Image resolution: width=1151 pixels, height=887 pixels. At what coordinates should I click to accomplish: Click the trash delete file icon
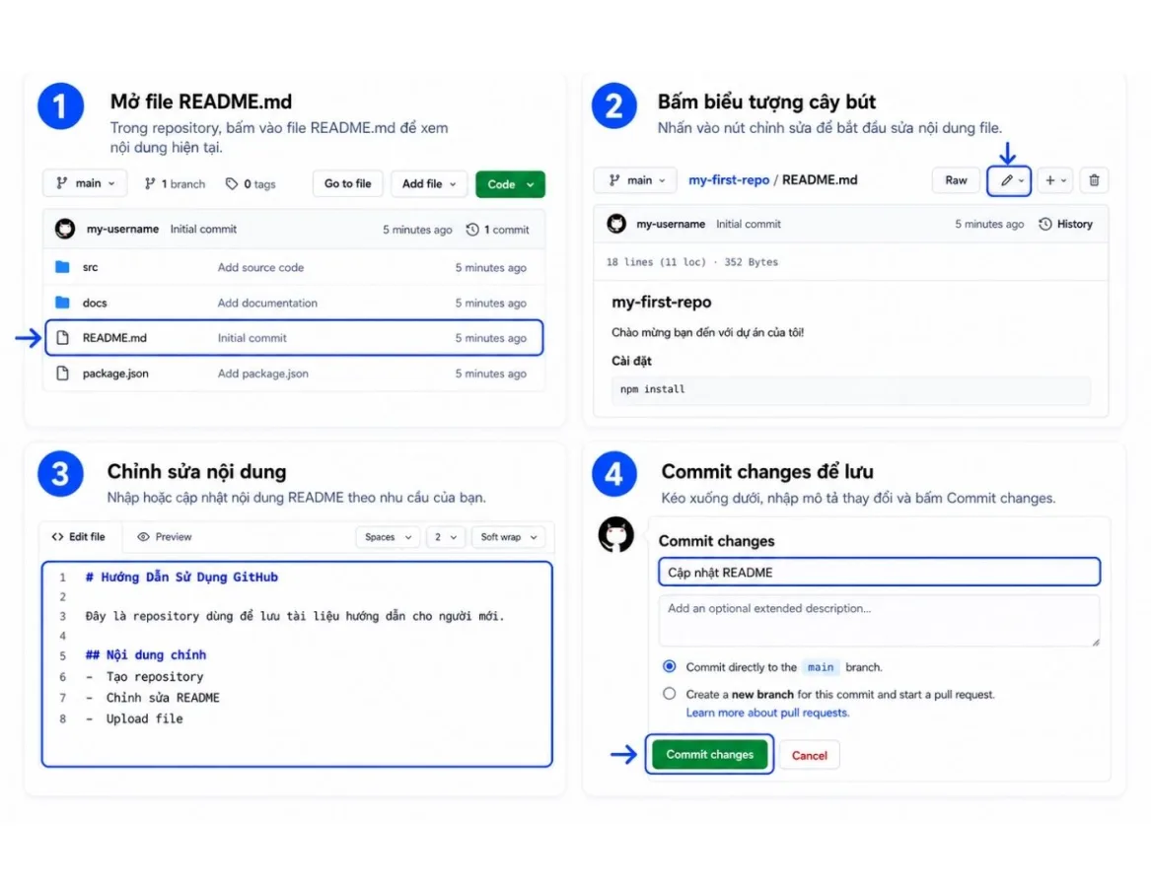1094,180
